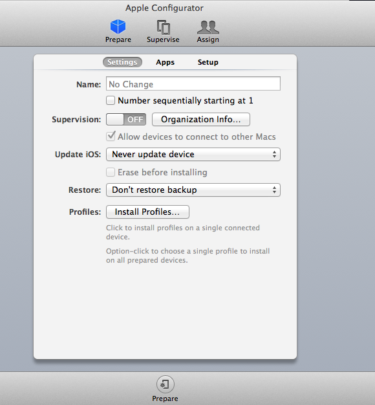Focus the Name text field
375x405 pixels.
(x=193, y=83)
